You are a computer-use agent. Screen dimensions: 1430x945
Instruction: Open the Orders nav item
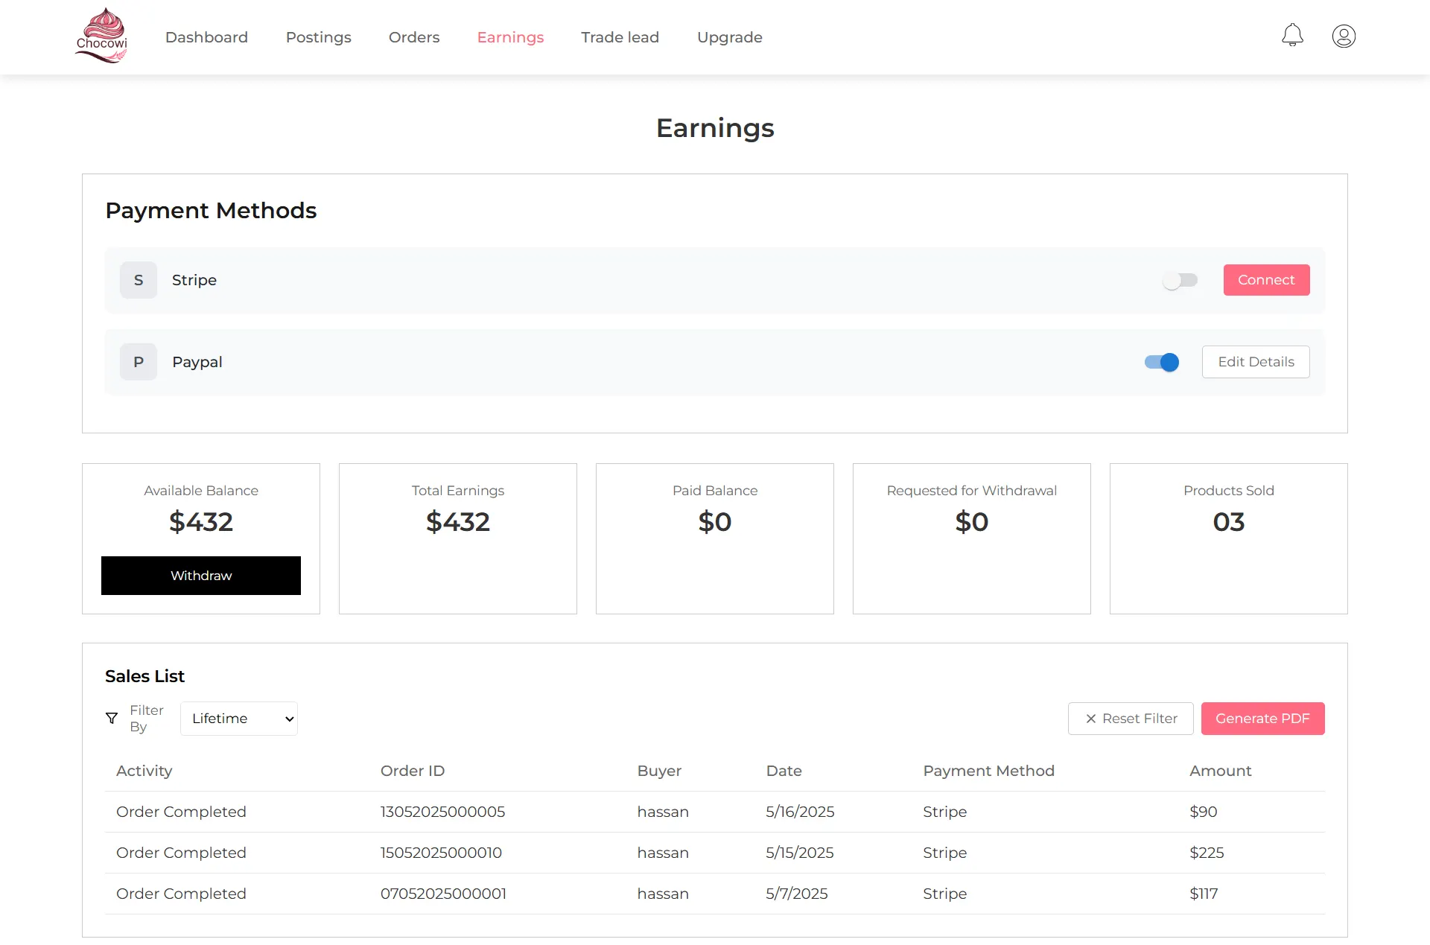pyautogui.click(x=414, y=37)
